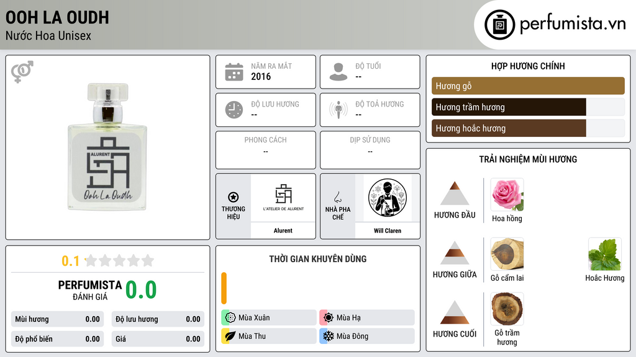Screen dimensions: 636x357
Task: Click the Trải nghiệm mùi hương heading
Action: tap(528, 159)
